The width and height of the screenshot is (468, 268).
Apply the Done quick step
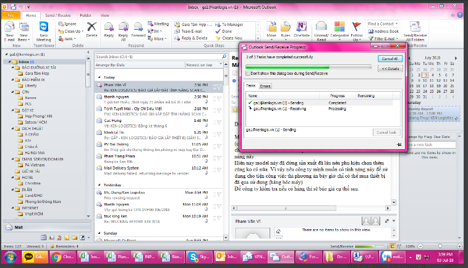point(224,32)
